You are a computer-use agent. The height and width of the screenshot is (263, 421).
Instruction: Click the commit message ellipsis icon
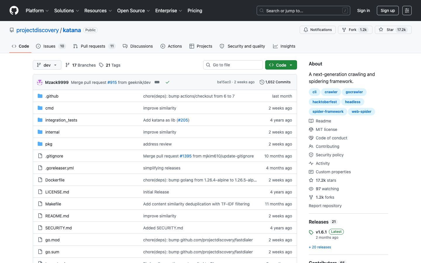pos(157,82)
